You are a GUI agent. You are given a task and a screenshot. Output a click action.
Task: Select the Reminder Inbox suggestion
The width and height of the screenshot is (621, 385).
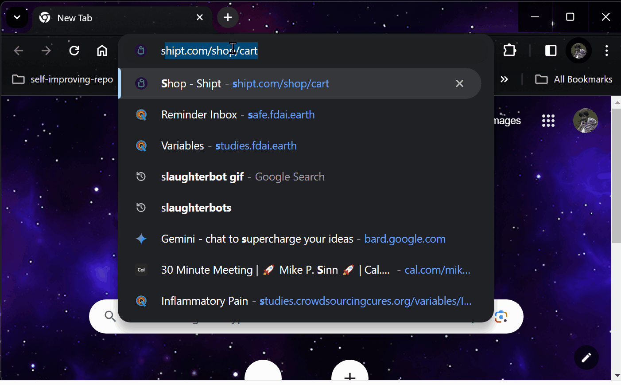(x=238, y=115)
